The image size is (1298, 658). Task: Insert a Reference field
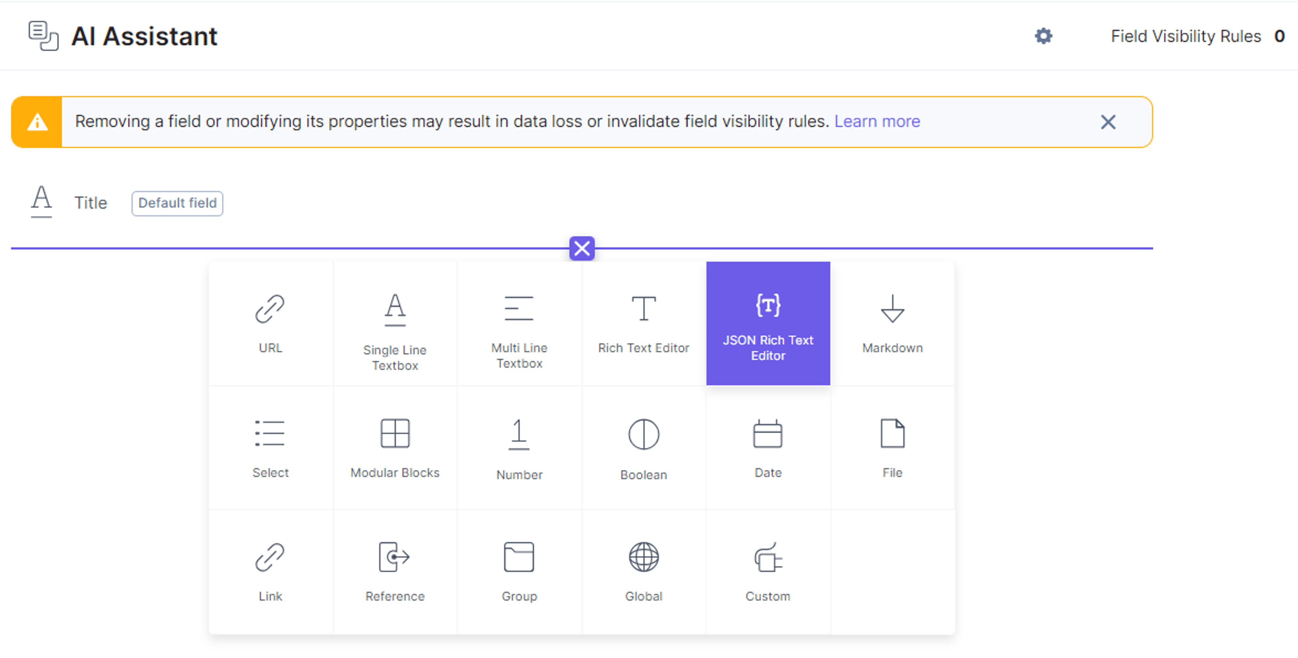pos(395,572)
